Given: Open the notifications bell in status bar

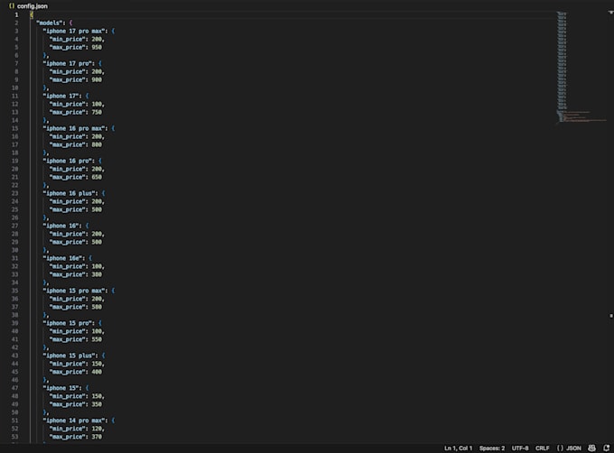Looking at the screenshot, I should [607, 448].
